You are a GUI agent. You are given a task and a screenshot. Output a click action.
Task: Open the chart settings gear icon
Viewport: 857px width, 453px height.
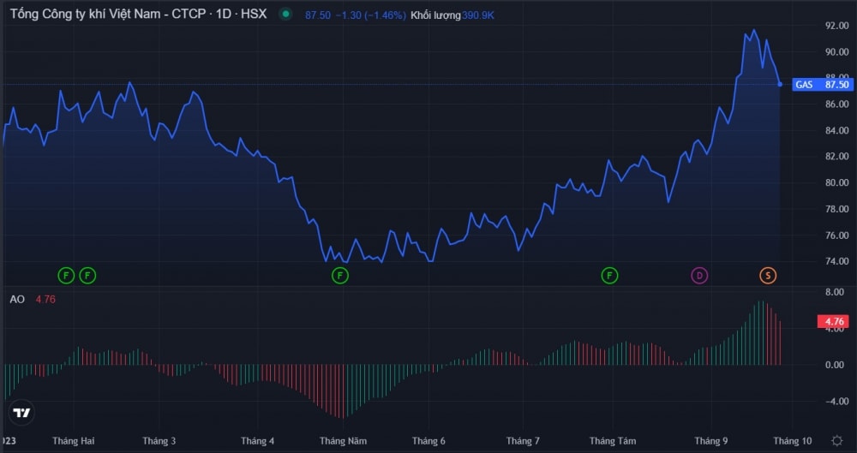(836, 440)
